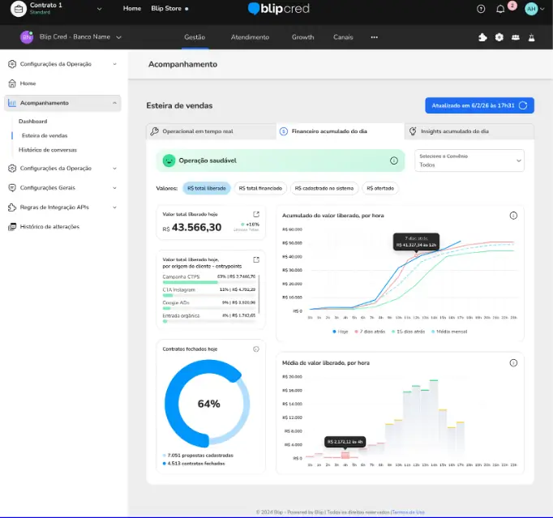
Task: Click the help question mark icon
Action: click(x=481, y=9)
